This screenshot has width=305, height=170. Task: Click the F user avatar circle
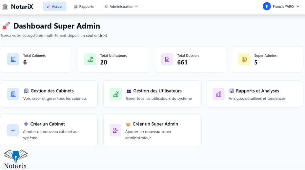pos(267,7)
